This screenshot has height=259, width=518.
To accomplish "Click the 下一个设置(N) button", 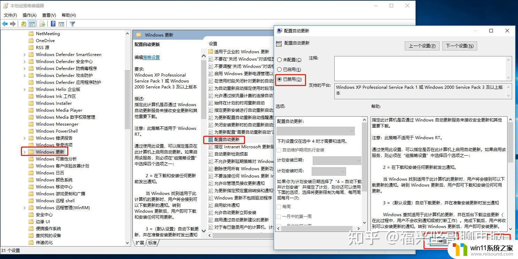I will tap(459, 46).
